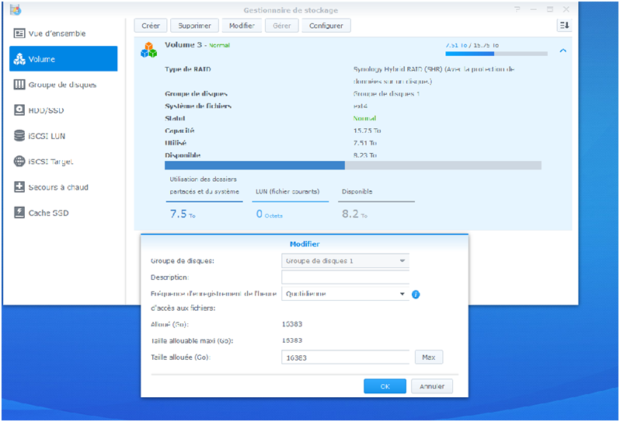Collapse the Volume 3 details chevron
This screenshot has width=620, height=422.
[563, 51]
